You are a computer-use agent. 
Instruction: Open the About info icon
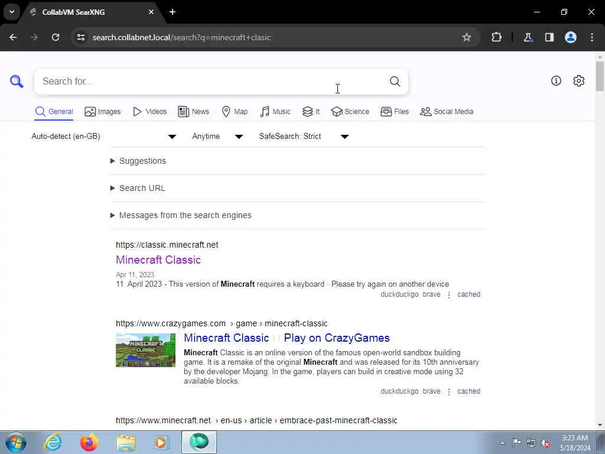[556, 80]
